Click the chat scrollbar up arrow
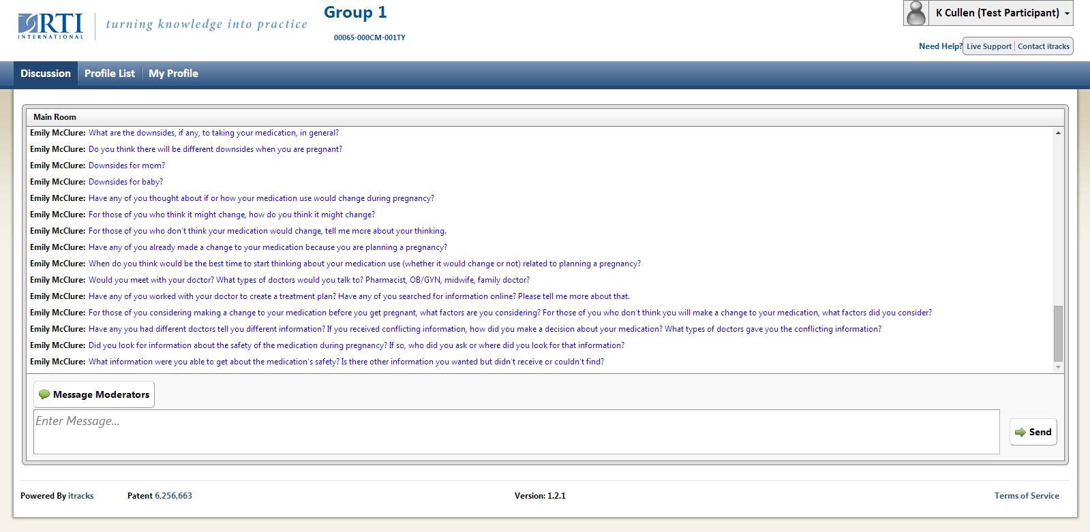This screenshot has width=1090, height=532. point(1058,133)
